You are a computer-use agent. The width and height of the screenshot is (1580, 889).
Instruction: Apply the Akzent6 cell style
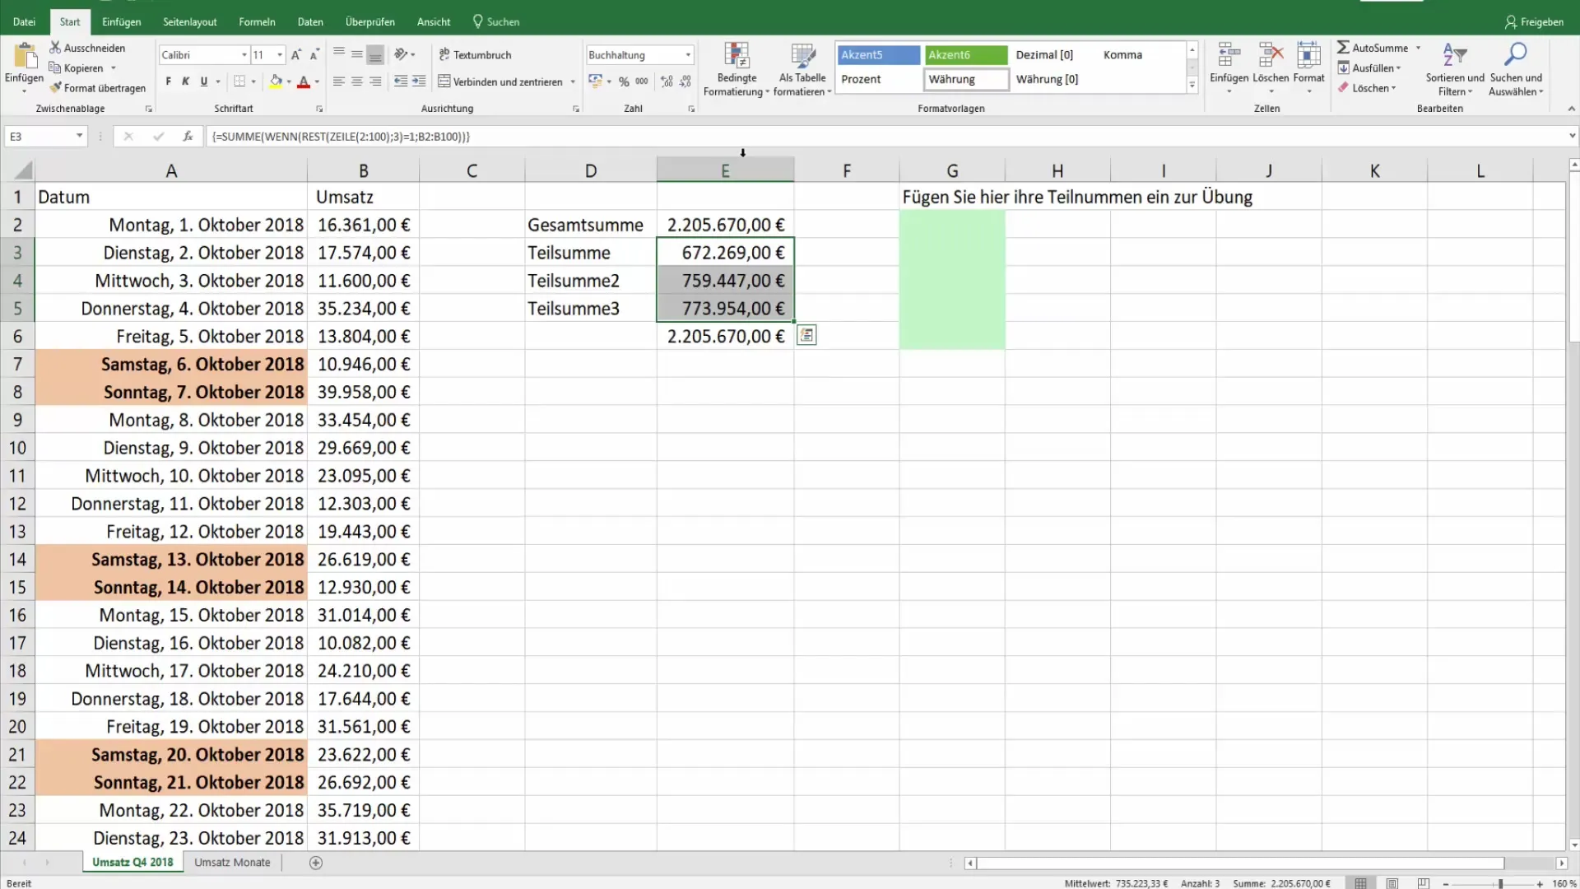pyautogui.click(x=966, y=54)
